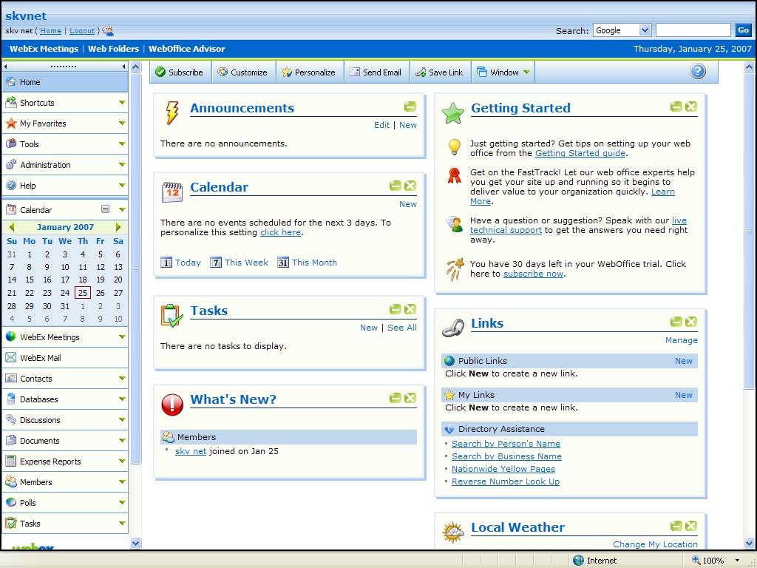Click the My Links star icon
Viewport: 757px width, 568px height.
tap(449, 395)
